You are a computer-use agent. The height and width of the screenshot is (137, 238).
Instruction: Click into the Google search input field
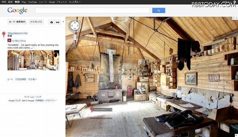pos(92,10)
